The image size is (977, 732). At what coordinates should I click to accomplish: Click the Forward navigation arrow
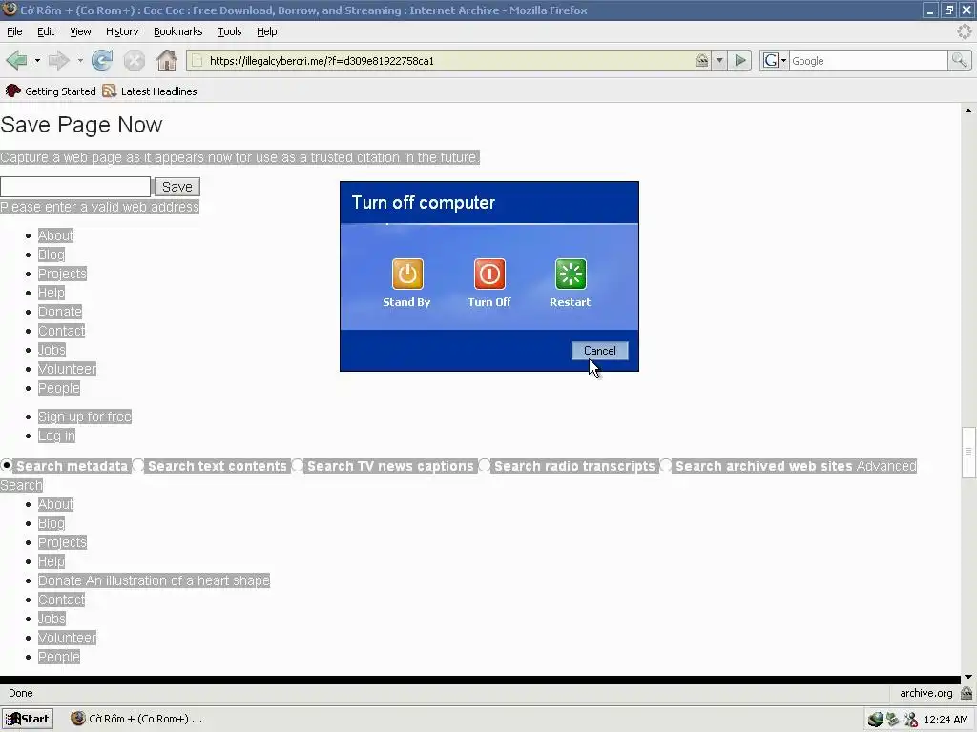pos(58,60)
